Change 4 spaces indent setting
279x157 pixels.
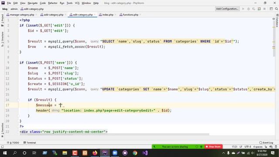coord(258,147)
